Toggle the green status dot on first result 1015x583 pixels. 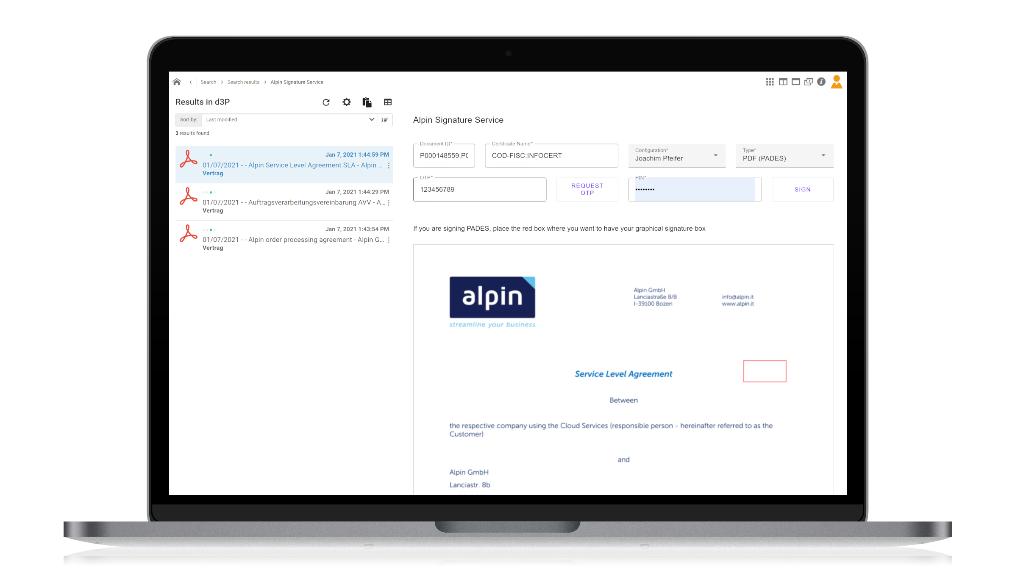[x=212, y=155]
